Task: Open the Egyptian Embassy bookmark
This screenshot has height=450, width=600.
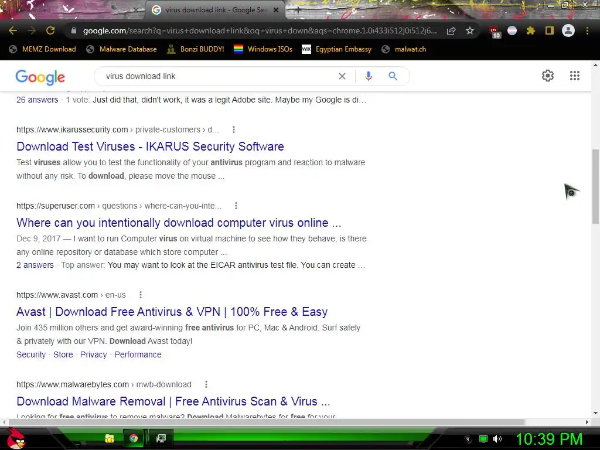Action: point(337,49)
